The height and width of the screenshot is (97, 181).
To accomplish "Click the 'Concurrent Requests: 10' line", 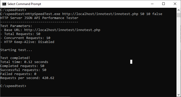I will click(x=25, y=38).
